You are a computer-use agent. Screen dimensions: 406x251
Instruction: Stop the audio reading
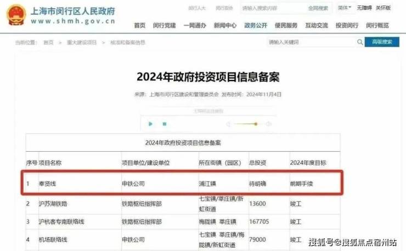point(165,124)
